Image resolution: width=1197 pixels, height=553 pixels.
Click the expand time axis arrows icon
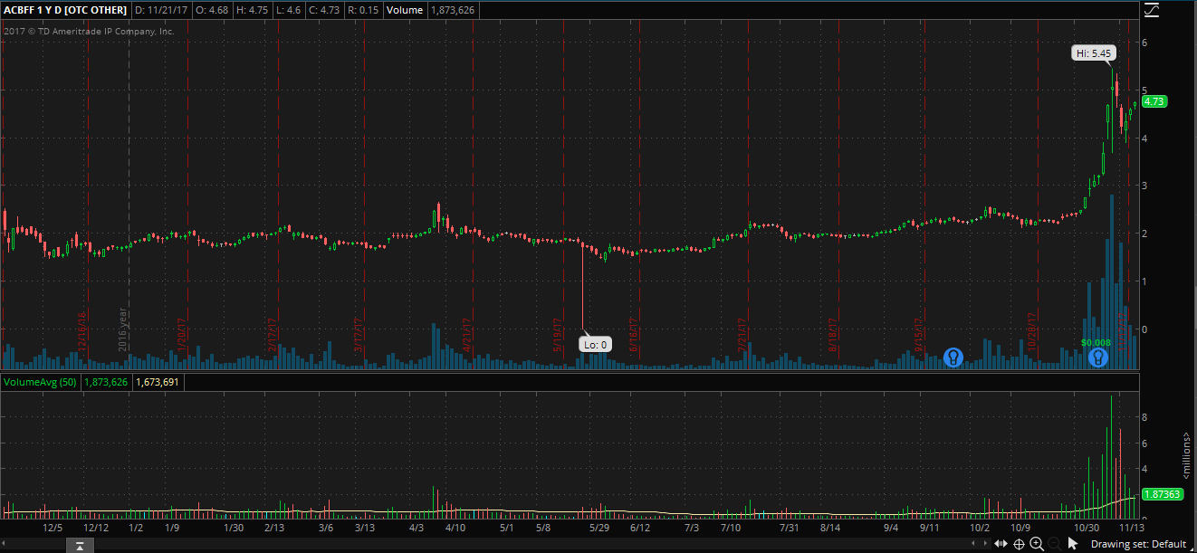[999, 544]
